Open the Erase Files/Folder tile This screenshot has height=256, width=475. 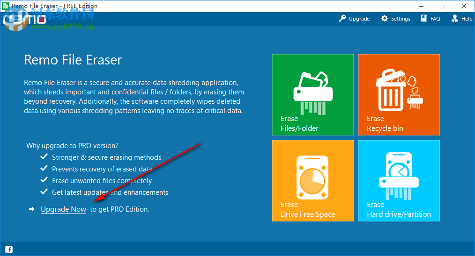click(312, 95)
